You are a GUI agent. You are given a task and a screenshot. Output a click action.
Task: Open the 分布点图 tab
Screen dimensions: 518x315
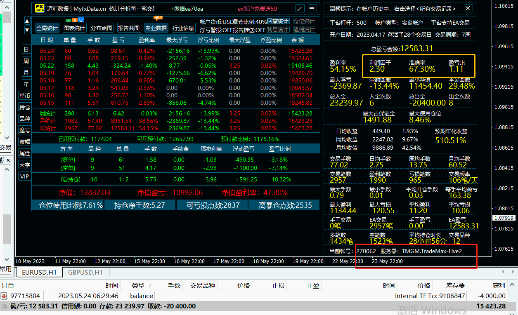(x=102, y=28)
